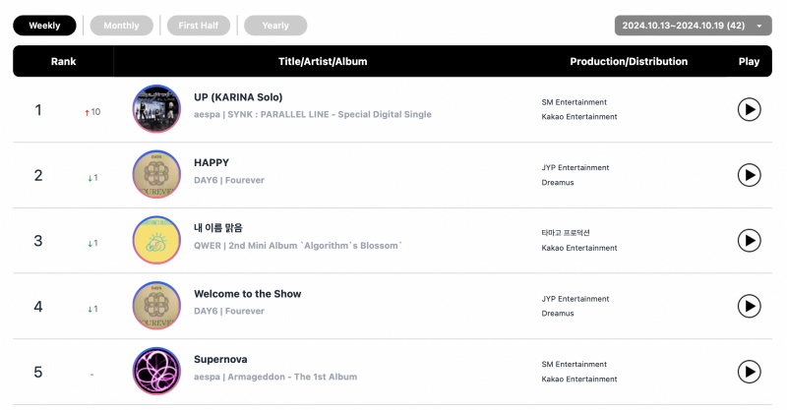Switch to the Weekly chart tab
787x410 pixels.
pyautogui.click(x=44, y=26)
